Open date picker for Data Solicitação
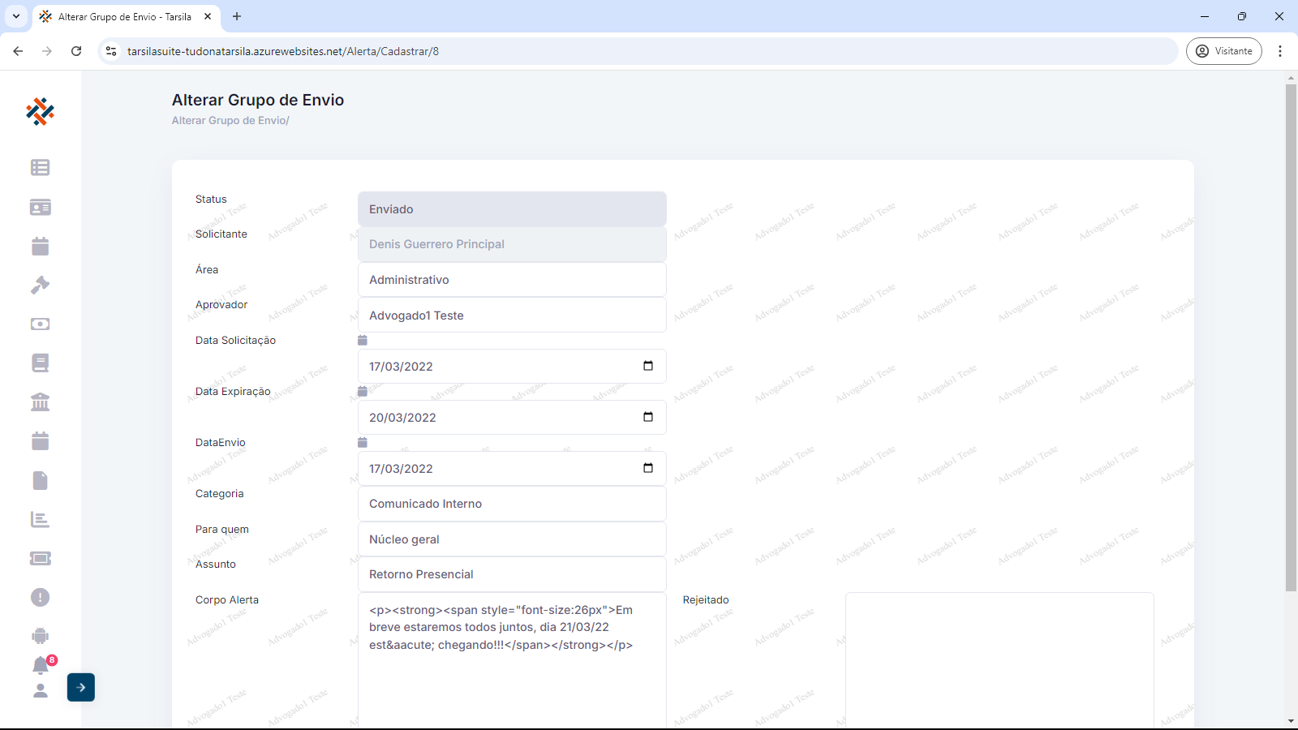 [647, 366]
